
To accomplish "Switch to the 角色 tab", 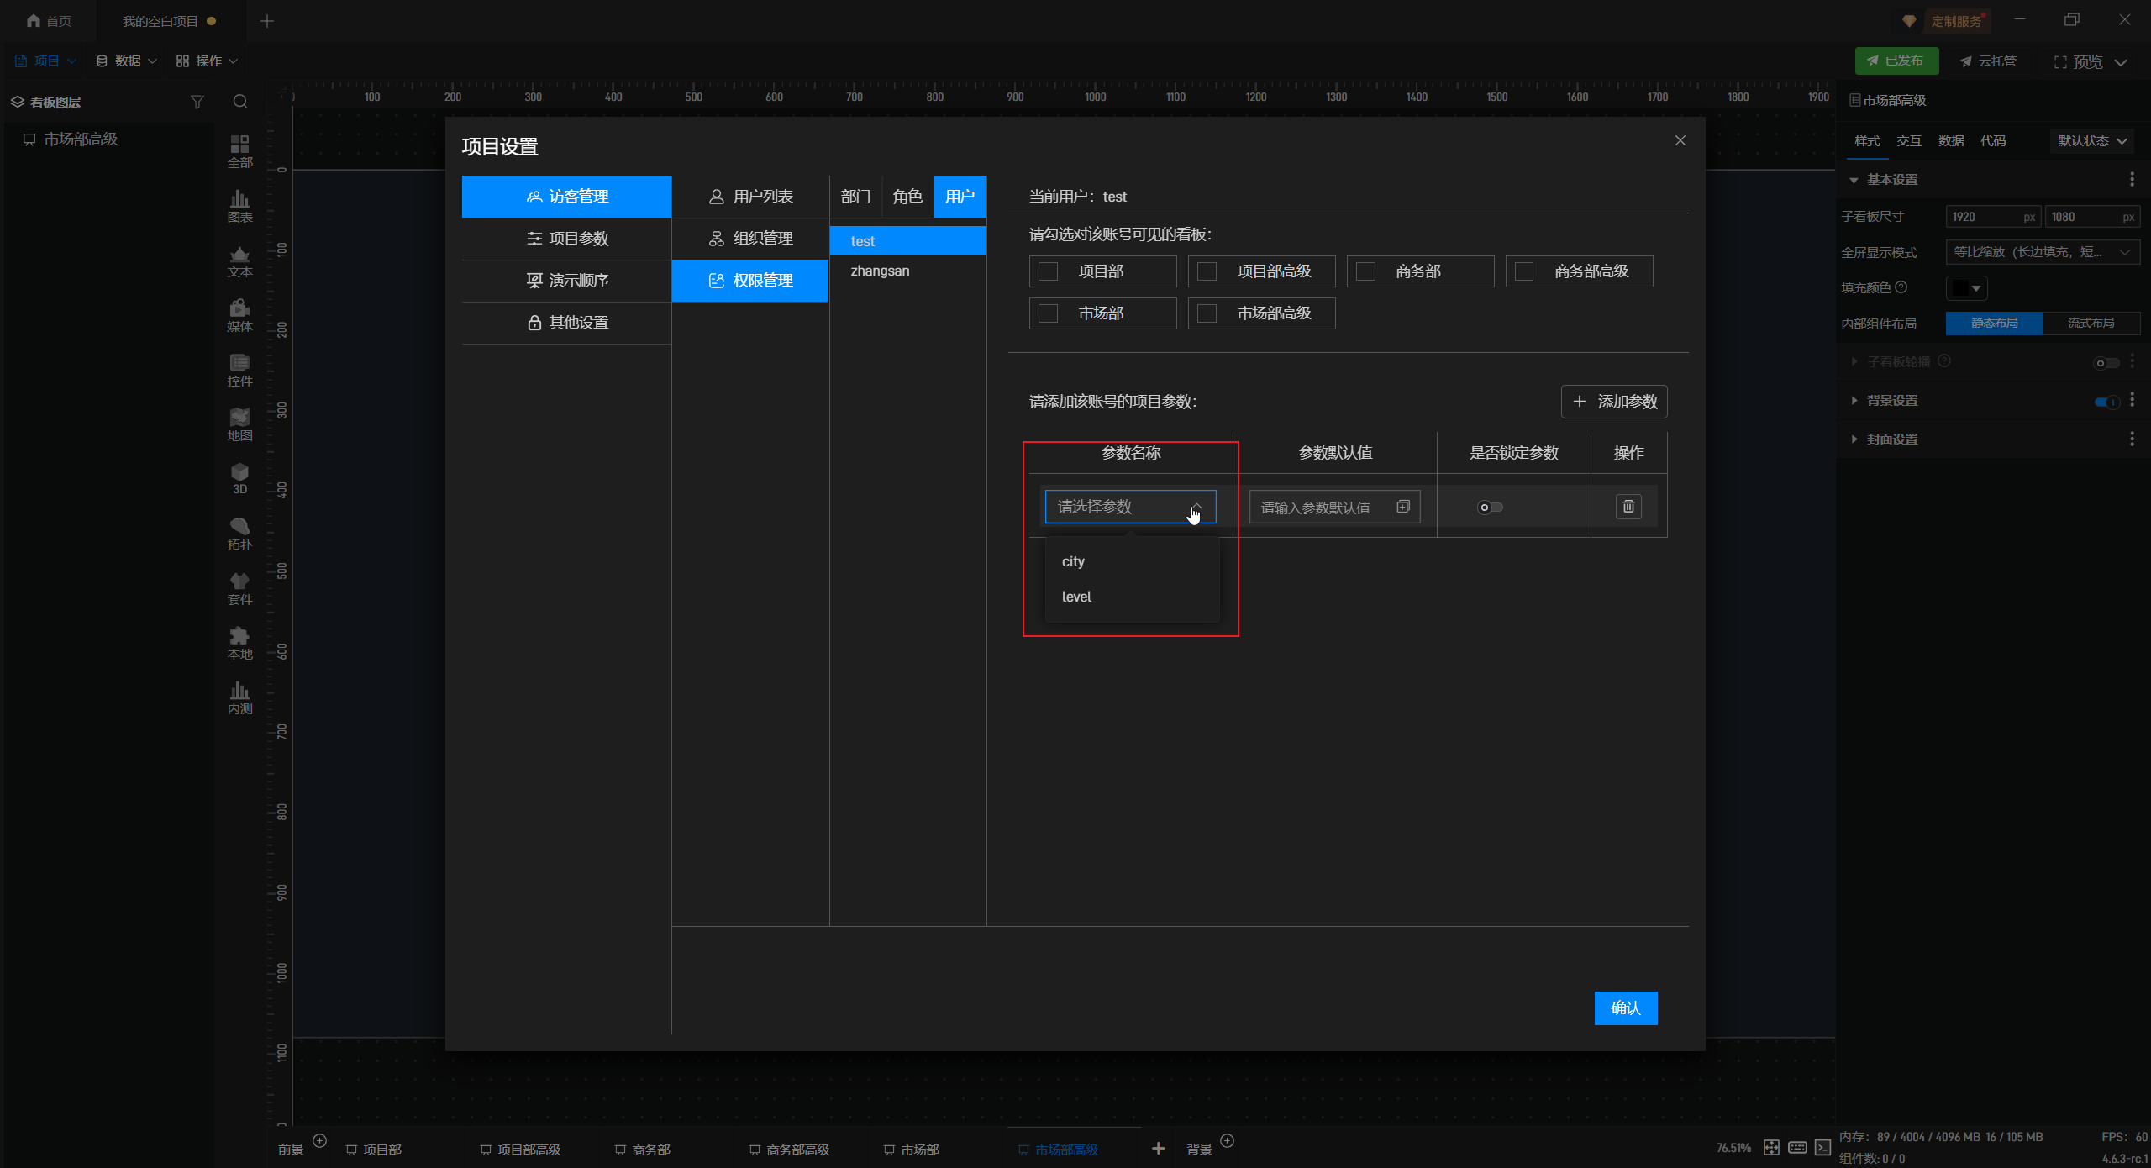I will click(907, 197).
